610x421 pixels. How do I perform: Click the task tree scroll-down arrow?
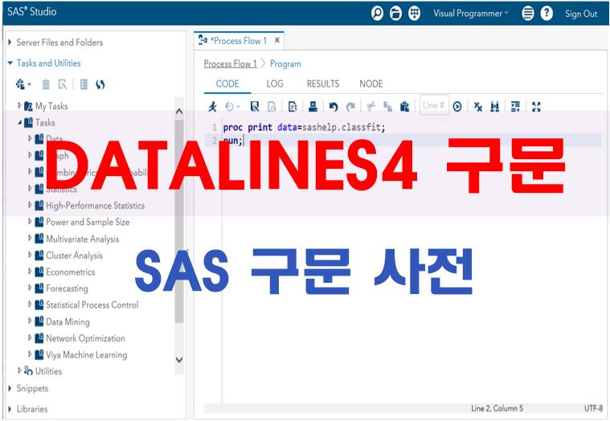point(179,360)
